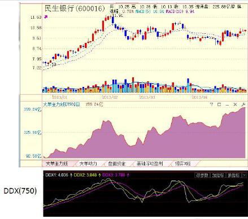Click the 7.22 price axis label
Screen dimensions: 248x219
pos(37,68)
